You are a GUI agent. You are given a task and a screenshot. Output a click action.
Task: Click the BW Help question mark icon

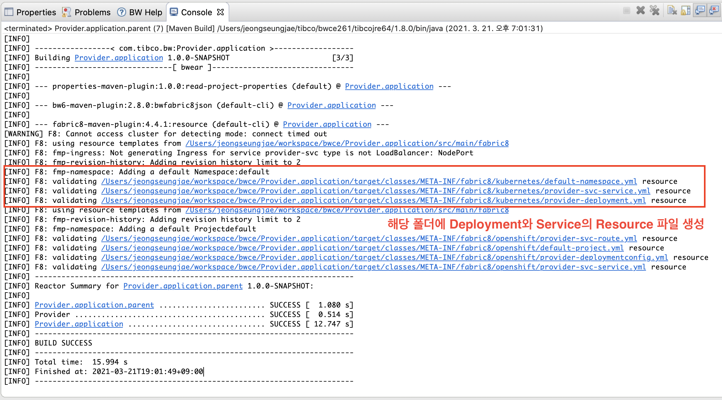click(121, 12)
